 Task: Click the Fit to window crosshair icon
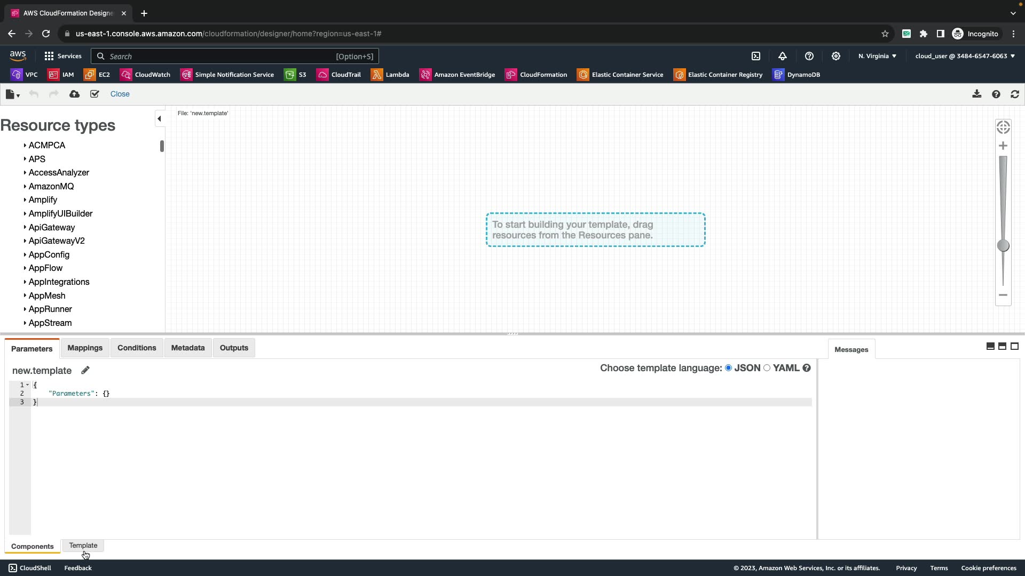pos(1003,127)
